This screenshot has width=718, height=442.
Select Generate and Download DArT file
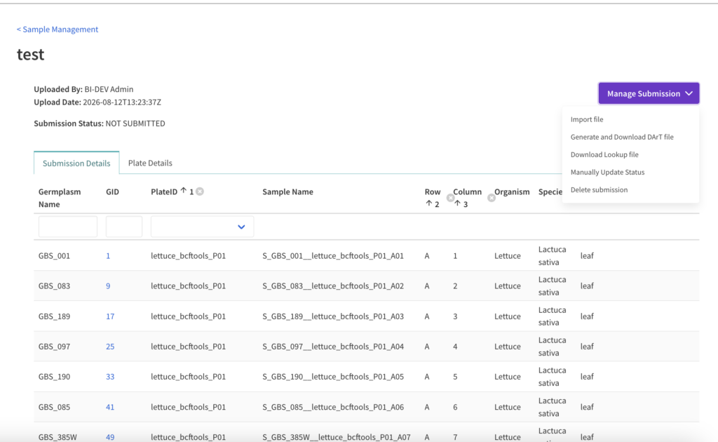pos(622,137)
